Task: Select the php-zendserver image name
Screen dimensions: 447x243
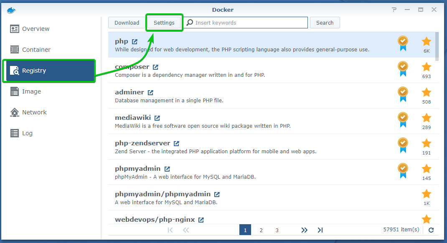Action: pos(142,143)
